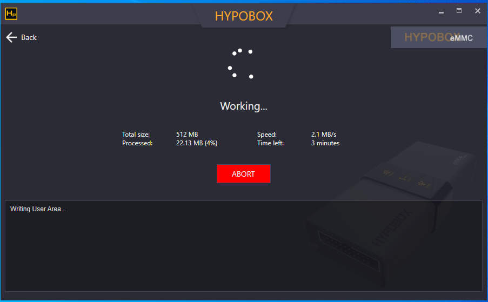Click the Working... status text
The width and height of the screenshot is (488, 302).
point(244,106)
